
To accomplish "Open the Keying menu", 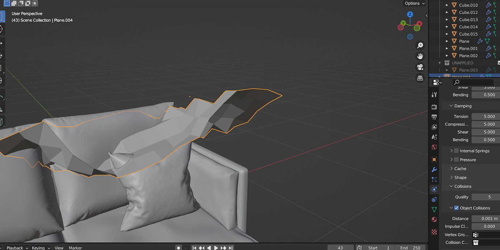I will [x=41, y=248].
